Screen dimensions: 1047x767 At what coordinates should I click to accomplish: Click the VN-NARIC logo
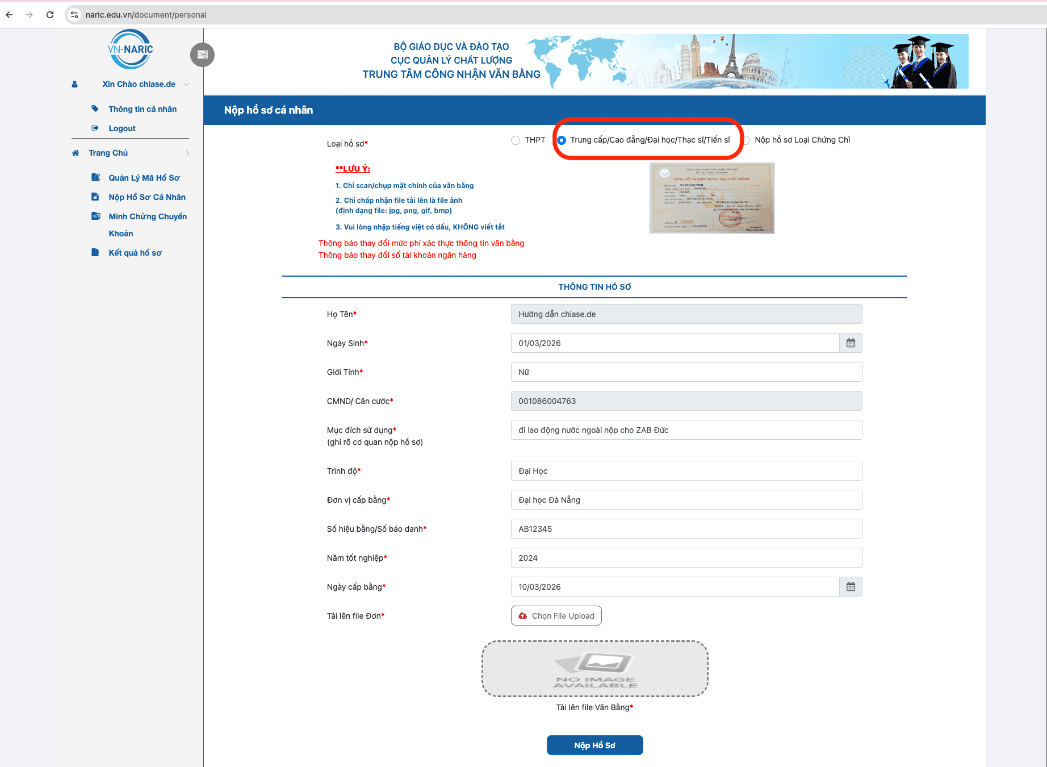pyautogui.click(x=130, y=49)
